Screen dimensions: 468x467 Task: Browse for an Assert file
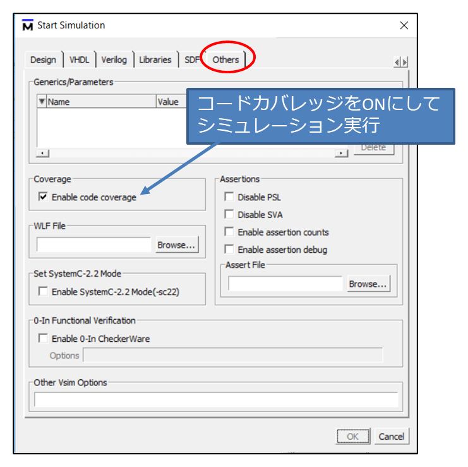tap(368, 284)
